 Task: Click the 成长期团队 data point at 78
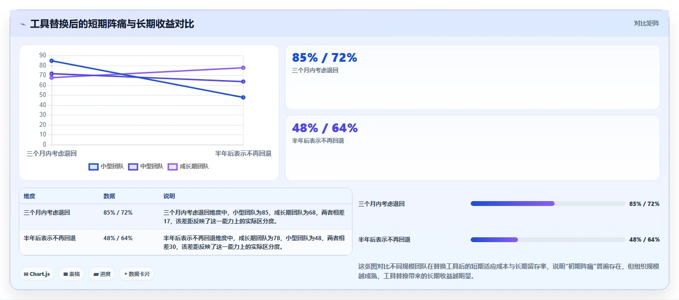[243, 68]
